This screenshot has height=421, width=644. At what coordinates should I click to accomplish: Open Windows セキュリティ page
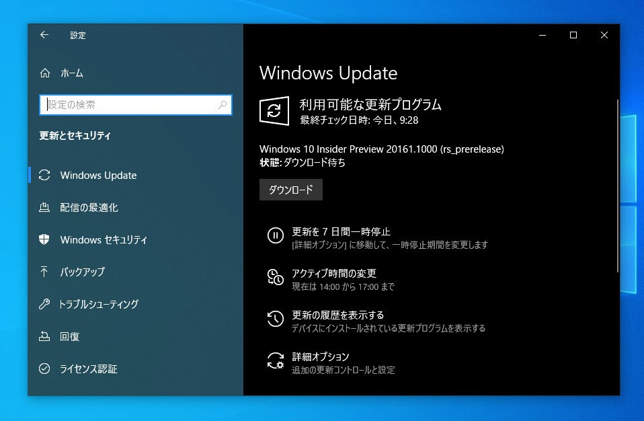click(x=104, y=240)
